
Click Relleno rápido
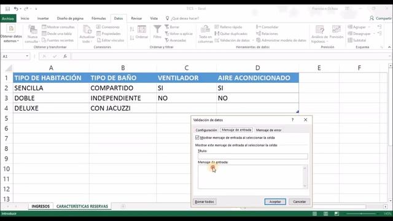(x=228, y=27)
